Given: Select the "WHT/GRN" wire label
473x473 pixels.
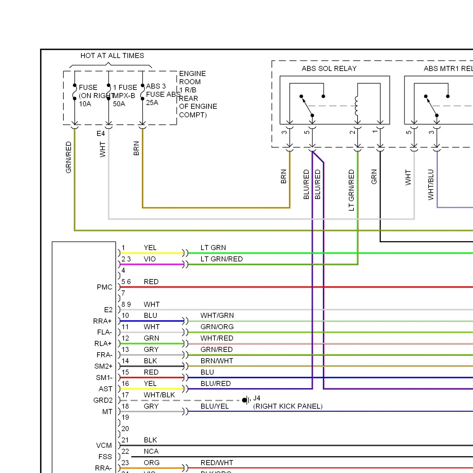Looking at the screenshot, I should click(217, 316).
